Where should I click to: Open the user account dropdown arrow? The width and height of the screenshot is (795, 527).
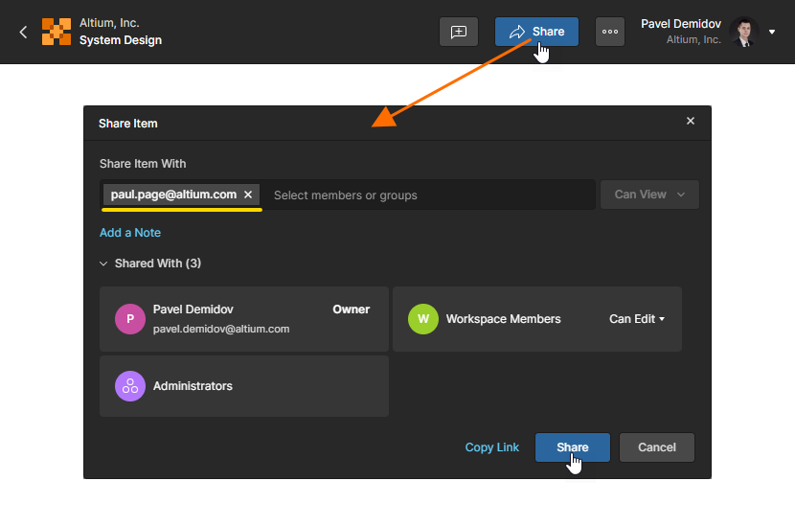tap(772, 32)
